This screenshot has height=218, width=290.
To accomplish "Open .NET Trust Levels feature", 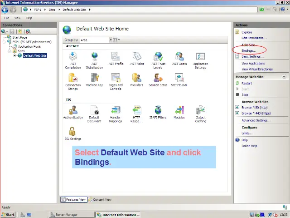I will click(x=158, y=60).
